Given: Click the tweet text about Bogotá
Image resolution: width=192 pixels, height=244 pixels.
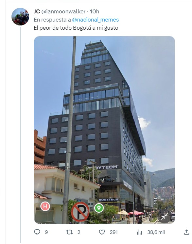Looking at the screenshot, I should tap(76, 28).
